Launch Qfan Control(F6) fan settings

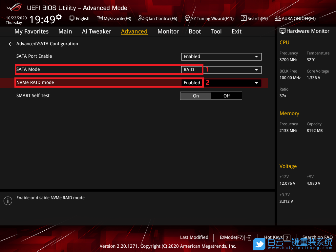158,18
